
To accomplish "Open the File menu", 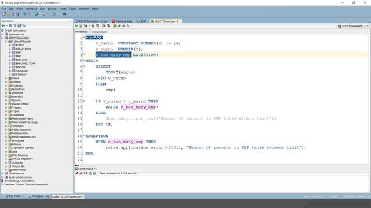I will 3,9.
